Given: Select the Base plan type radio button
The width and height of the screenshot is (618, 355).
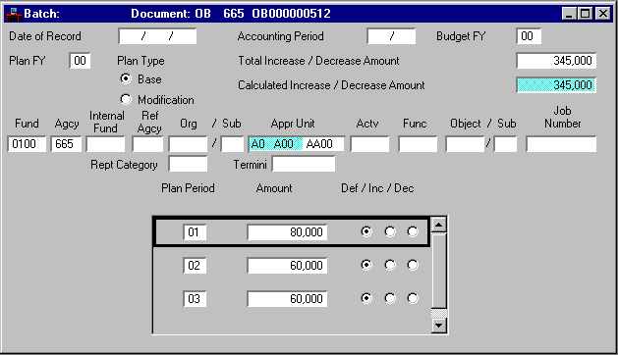Looking at the screenshot, I should click(x=126, y=78).
